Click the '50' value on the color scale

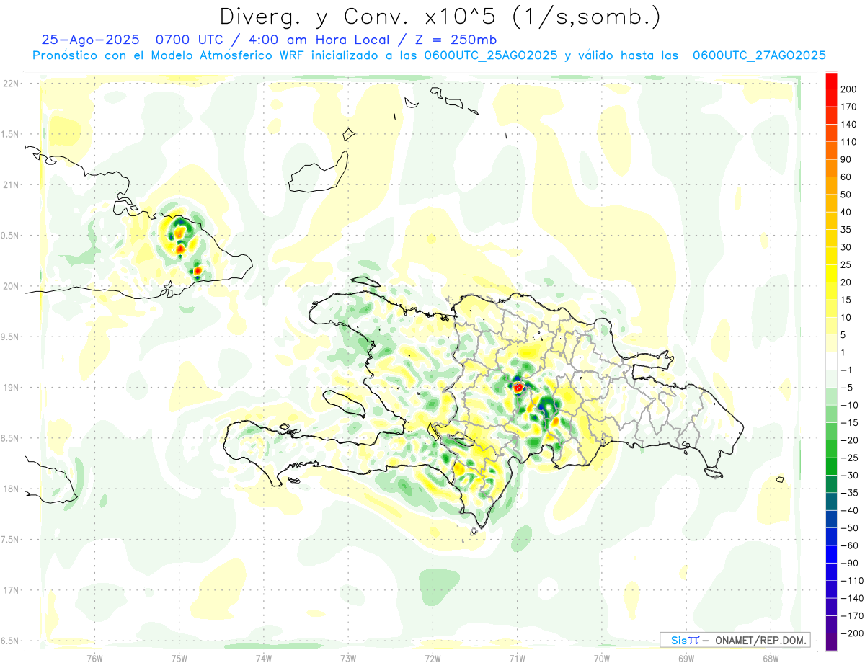click(x=846, y=195)
